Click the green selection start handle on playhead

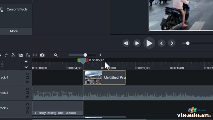click(79, 60)
